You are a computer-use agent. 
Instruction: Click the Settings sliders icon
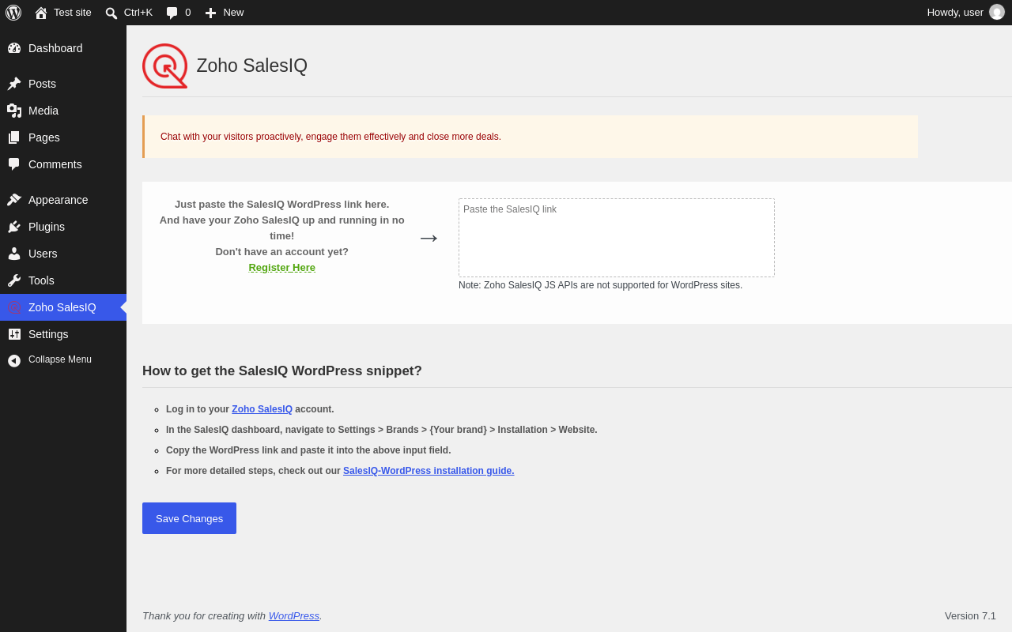click(x=14, y=334)
